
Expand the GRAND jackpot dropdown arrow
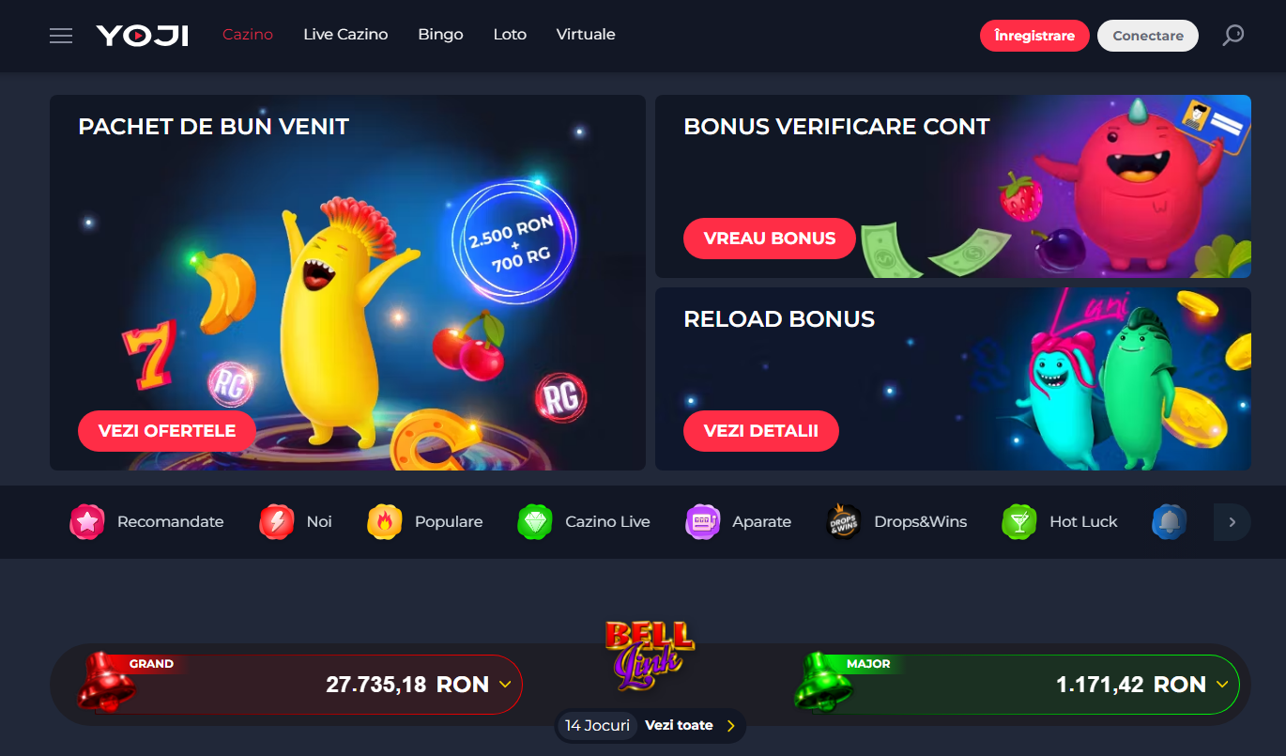[x=505, y=685]
